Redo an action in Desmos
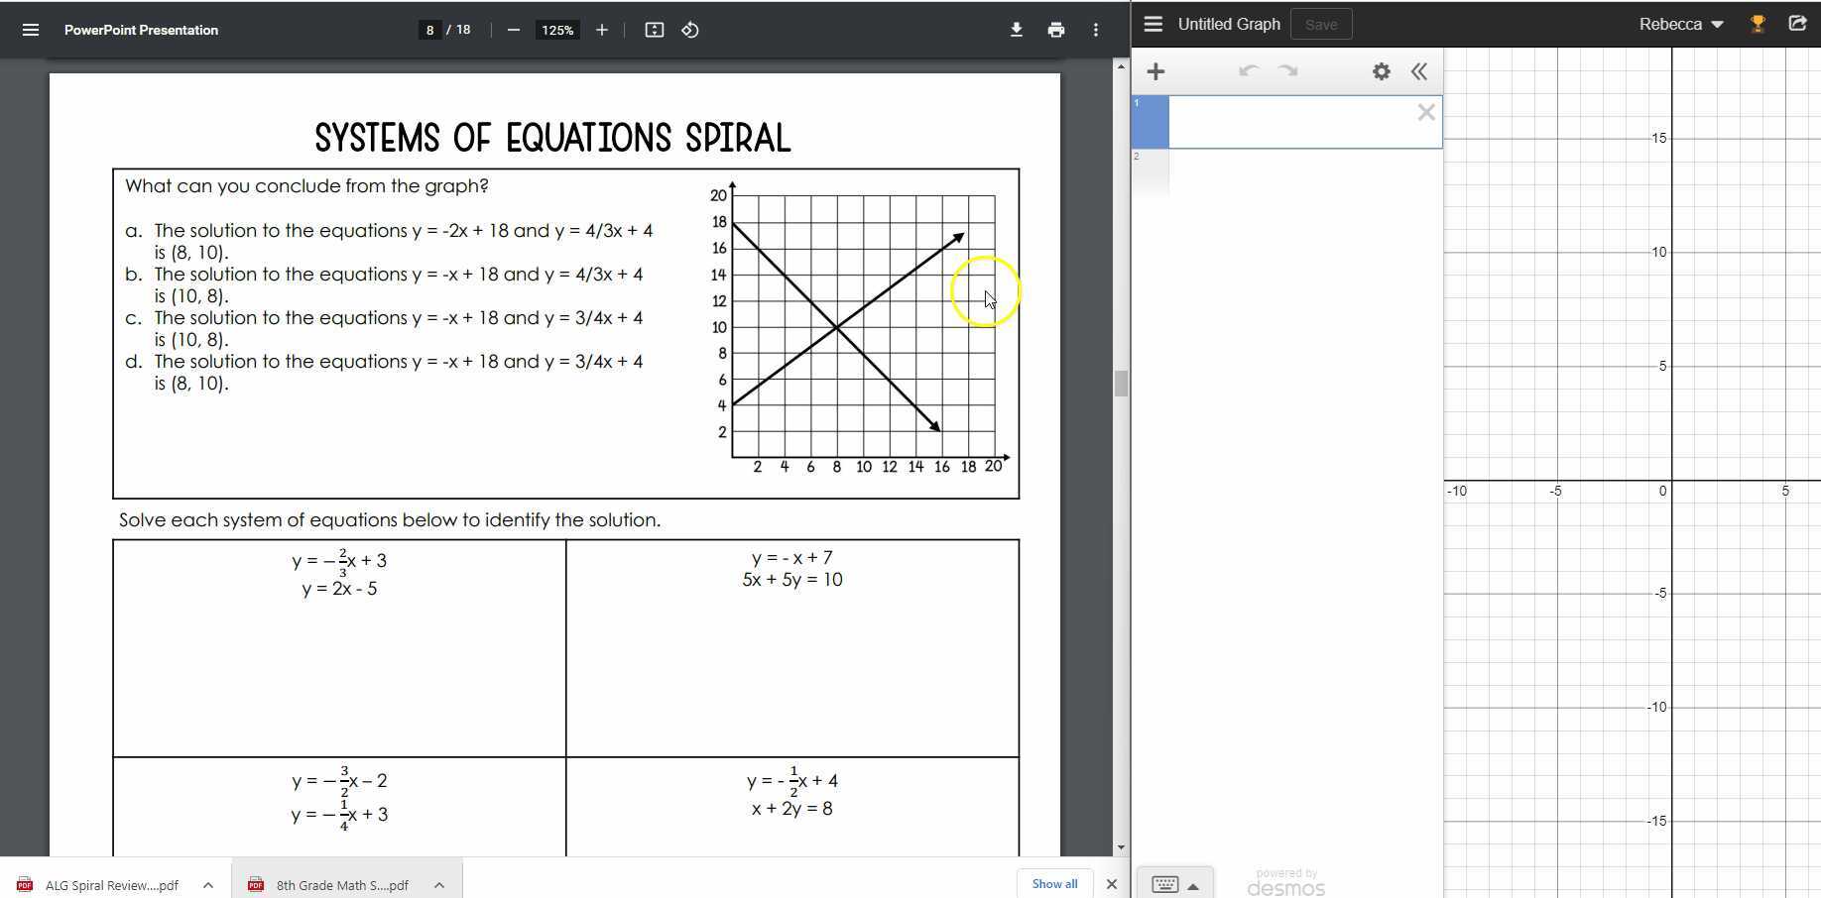Viewport: 1821px width, 898px height. [1286, 71]
